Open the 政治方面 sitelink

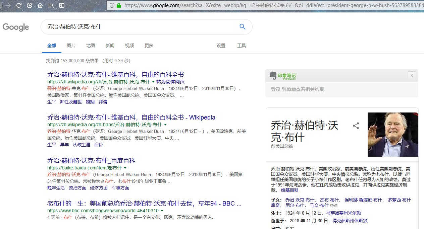point(77,188)
